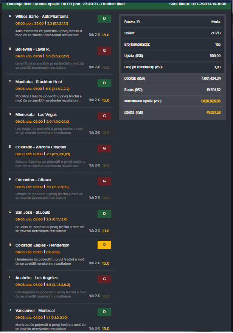
Task: Click the Maksimalna isplata amount 1.020.926,06
Action: click(211, 101)
